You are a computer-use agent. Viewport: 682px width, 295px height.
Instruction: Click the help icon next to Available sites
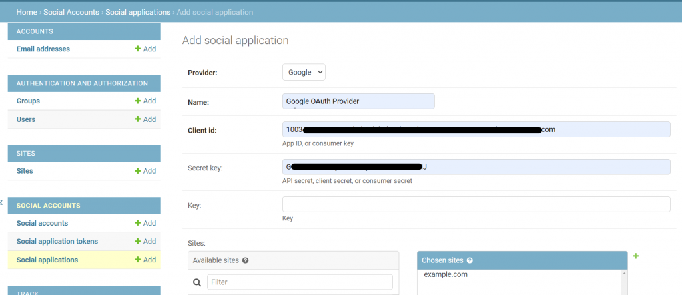[246, 260]
